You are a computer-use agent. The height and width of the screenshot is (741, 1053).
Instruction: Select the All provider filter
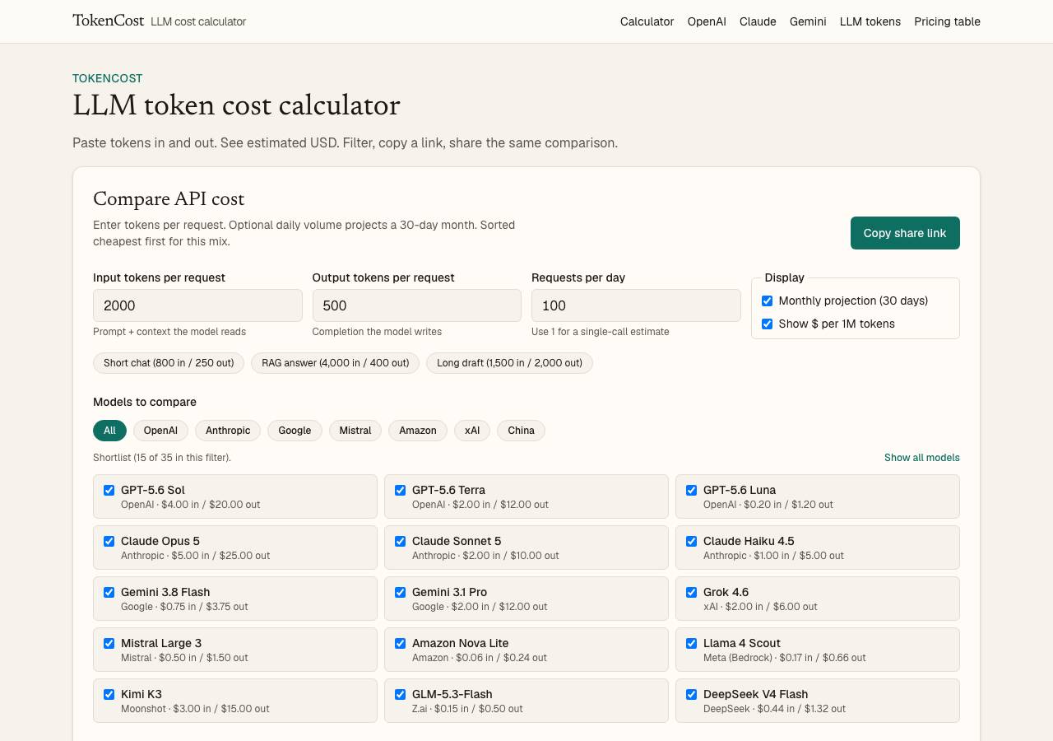tap(109, 431)
